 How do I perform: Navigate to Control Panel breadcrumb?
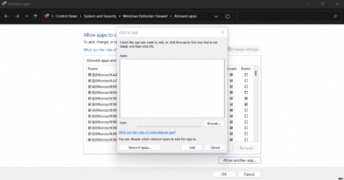(x=67, y=16)
